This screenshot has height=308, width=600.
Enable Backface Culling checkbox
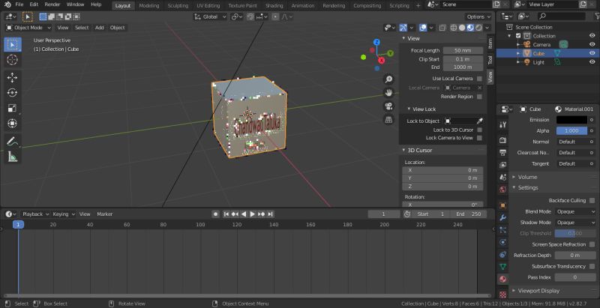[x=592, y=201]
